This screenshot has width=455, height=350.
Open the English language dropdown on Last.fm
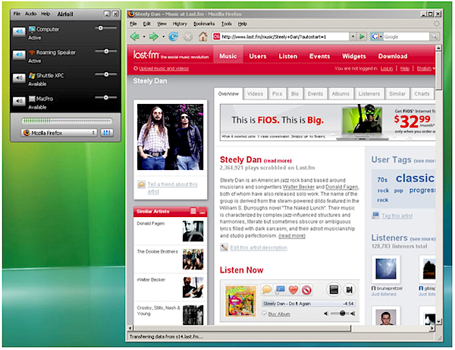pyautogui.click(x=425, y=68)
